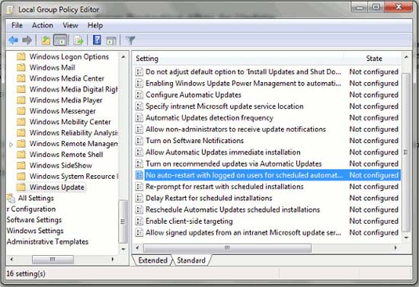The image size is (419, 287).
Task: Open the File menu
Action: [17, 25]
